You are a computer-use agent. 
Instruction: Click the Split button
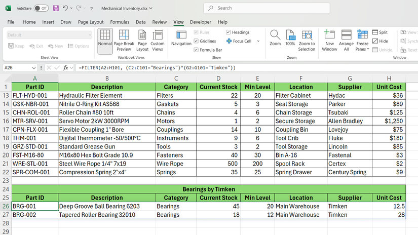tap(379, 32)
